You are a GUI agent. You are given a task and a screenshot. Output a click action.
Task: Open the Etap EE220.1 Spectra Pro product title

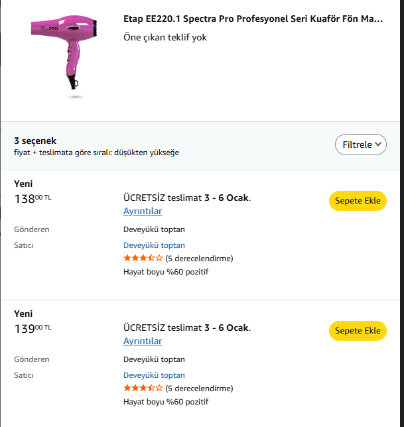(x=253, y=19)
